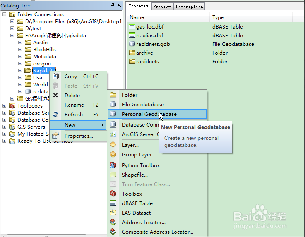Click the Properties icon in context menu
This screenshot has width=305, height=237.
point(55,136)
